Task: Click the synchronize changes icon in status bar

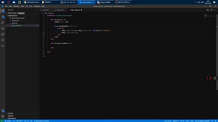Action: (x=14, y=121)
